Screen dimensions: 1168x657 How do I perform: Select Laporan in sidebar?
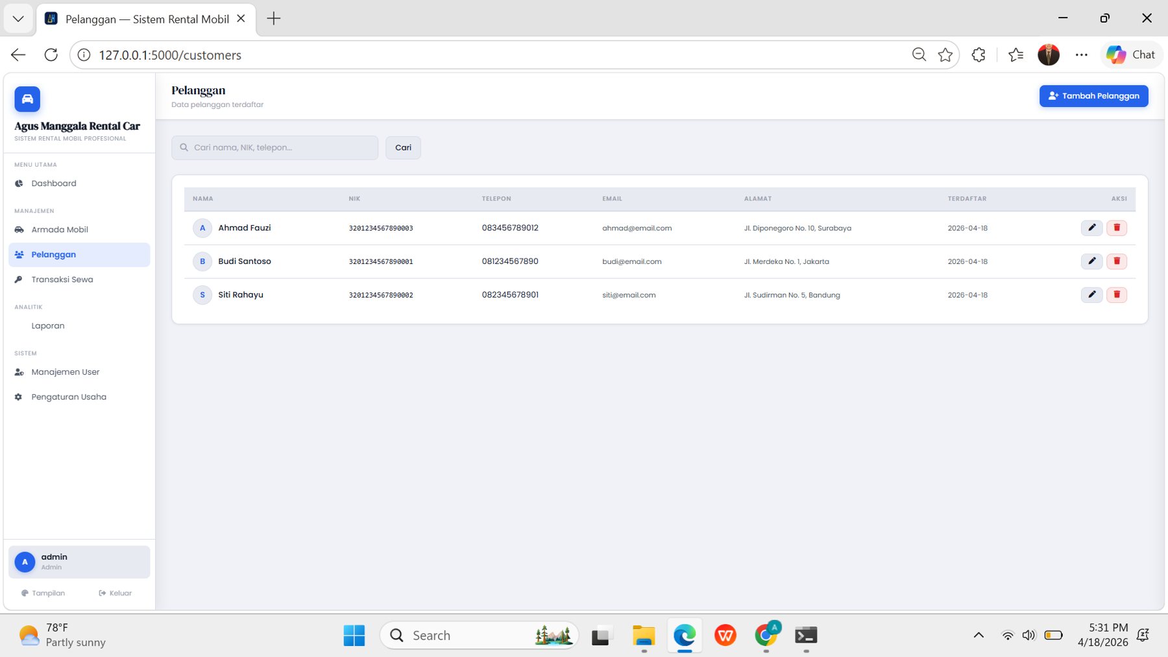(x=48, y=326)
